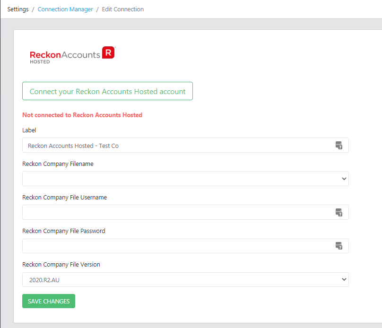This screenshot has width=382, height=328.
Task: Open the Reckon Company Filename dropdown
Action: pos(185,179)
